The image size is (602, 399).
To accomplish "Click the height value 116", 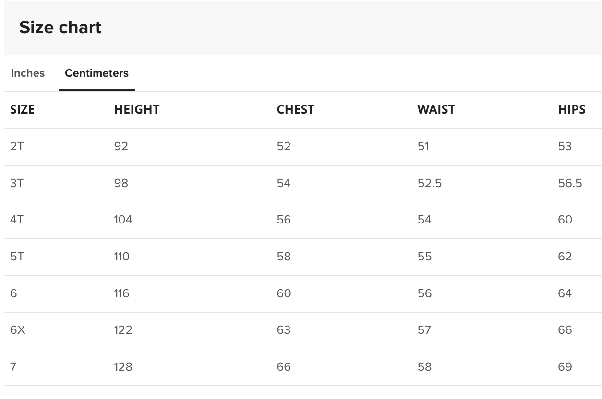I will tap(122, 293).
